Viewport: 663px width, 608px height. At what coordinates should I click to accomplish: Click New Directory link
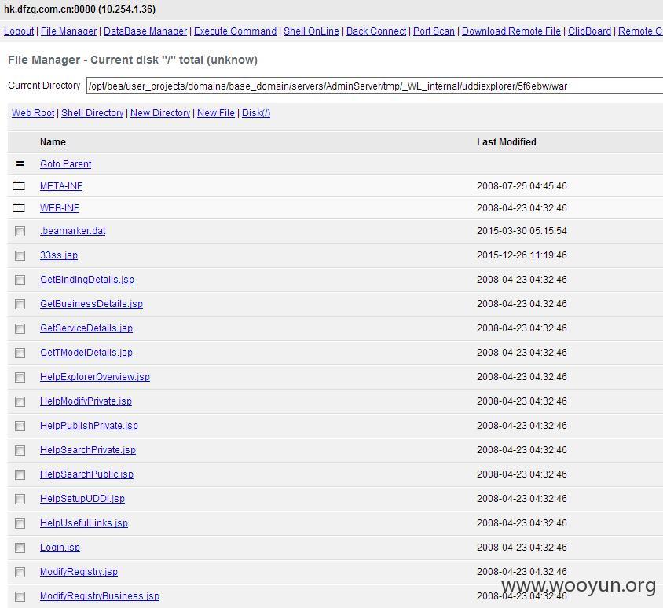point(160,113)
